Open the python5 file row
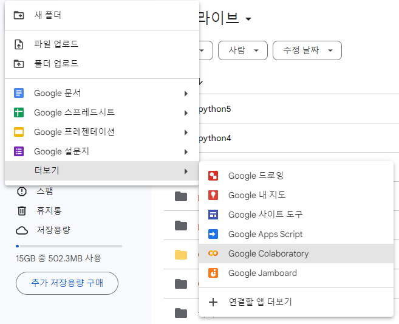The height and width of the screenshot is (324, 399). [299, 109]
